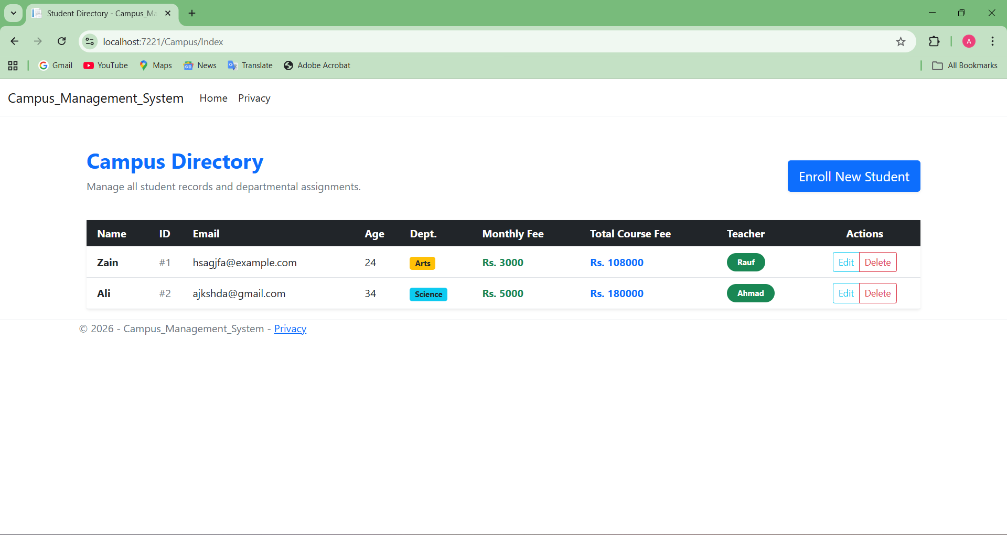Click the Campus Directory heading

[175, 161]
